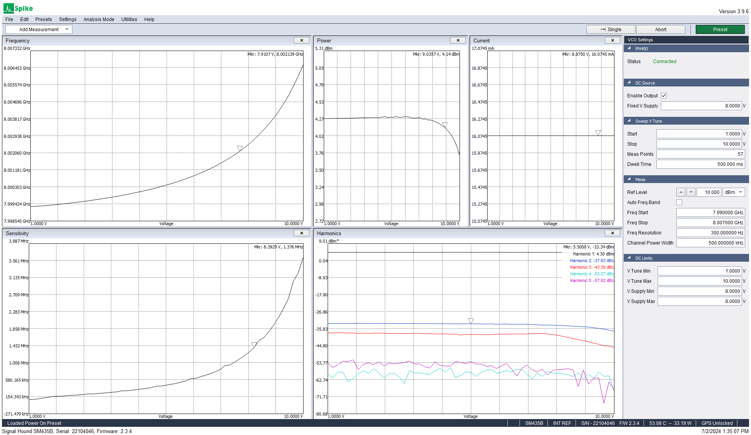
Task: Edit the Channel Power Width field
Action: click(711, 243)
